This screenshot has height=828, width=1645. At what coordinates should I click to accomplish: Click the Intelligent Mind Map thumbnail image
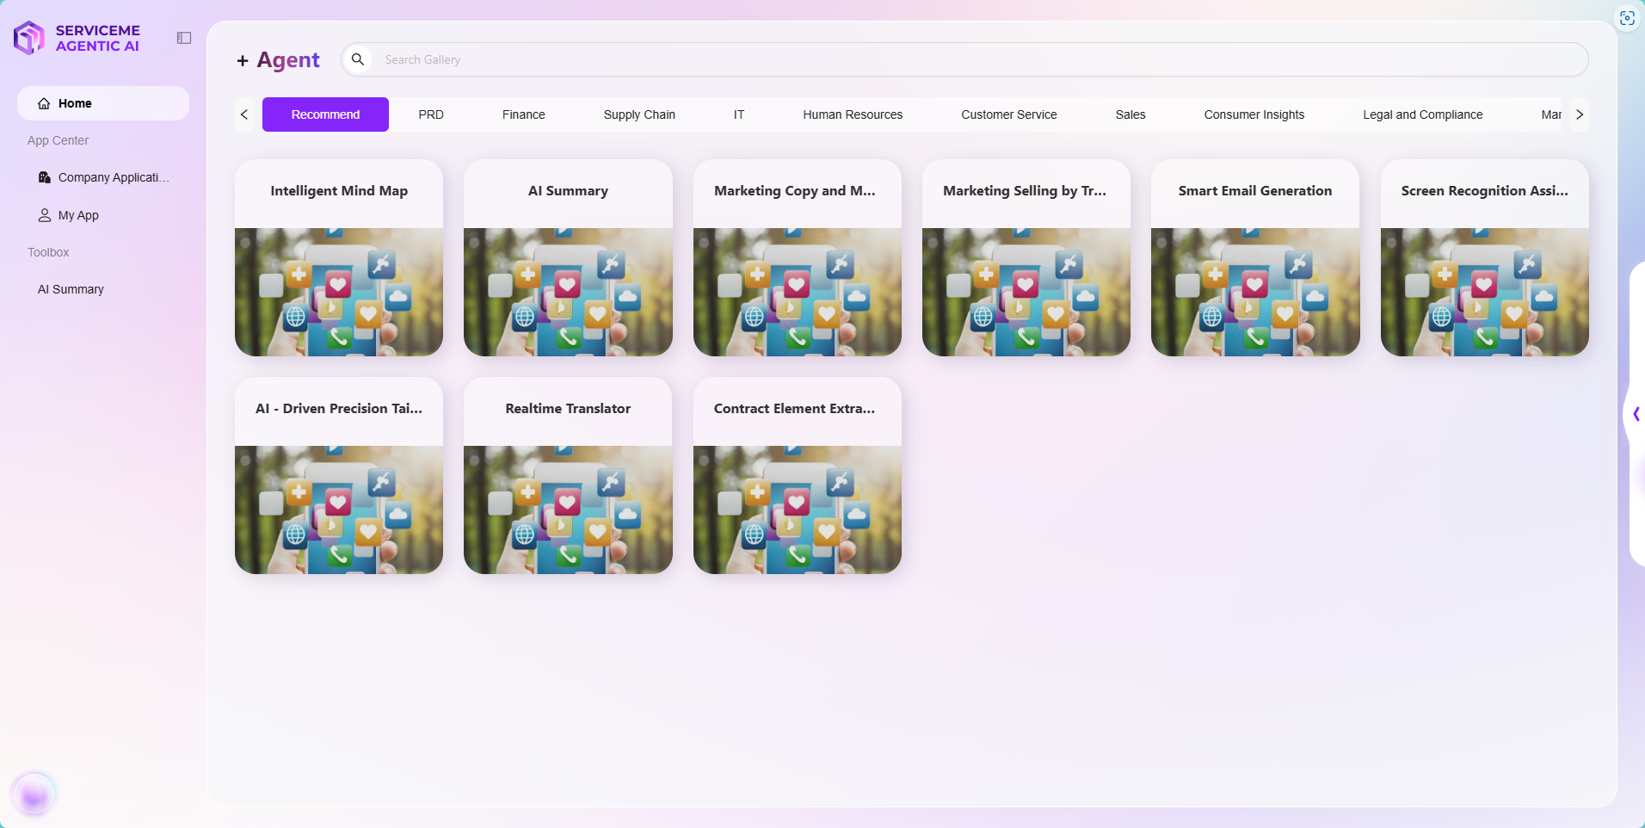tap(339, 292)
